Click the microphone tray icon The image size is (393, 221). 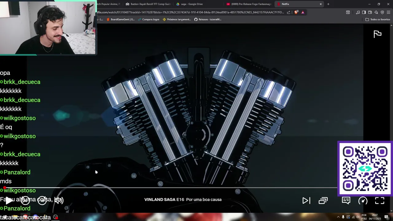343,217
